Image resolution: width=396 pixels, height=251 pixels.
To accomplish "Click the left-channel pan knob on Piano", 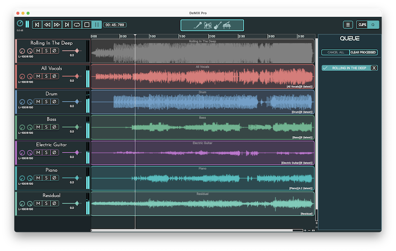I will click(22, 178).
